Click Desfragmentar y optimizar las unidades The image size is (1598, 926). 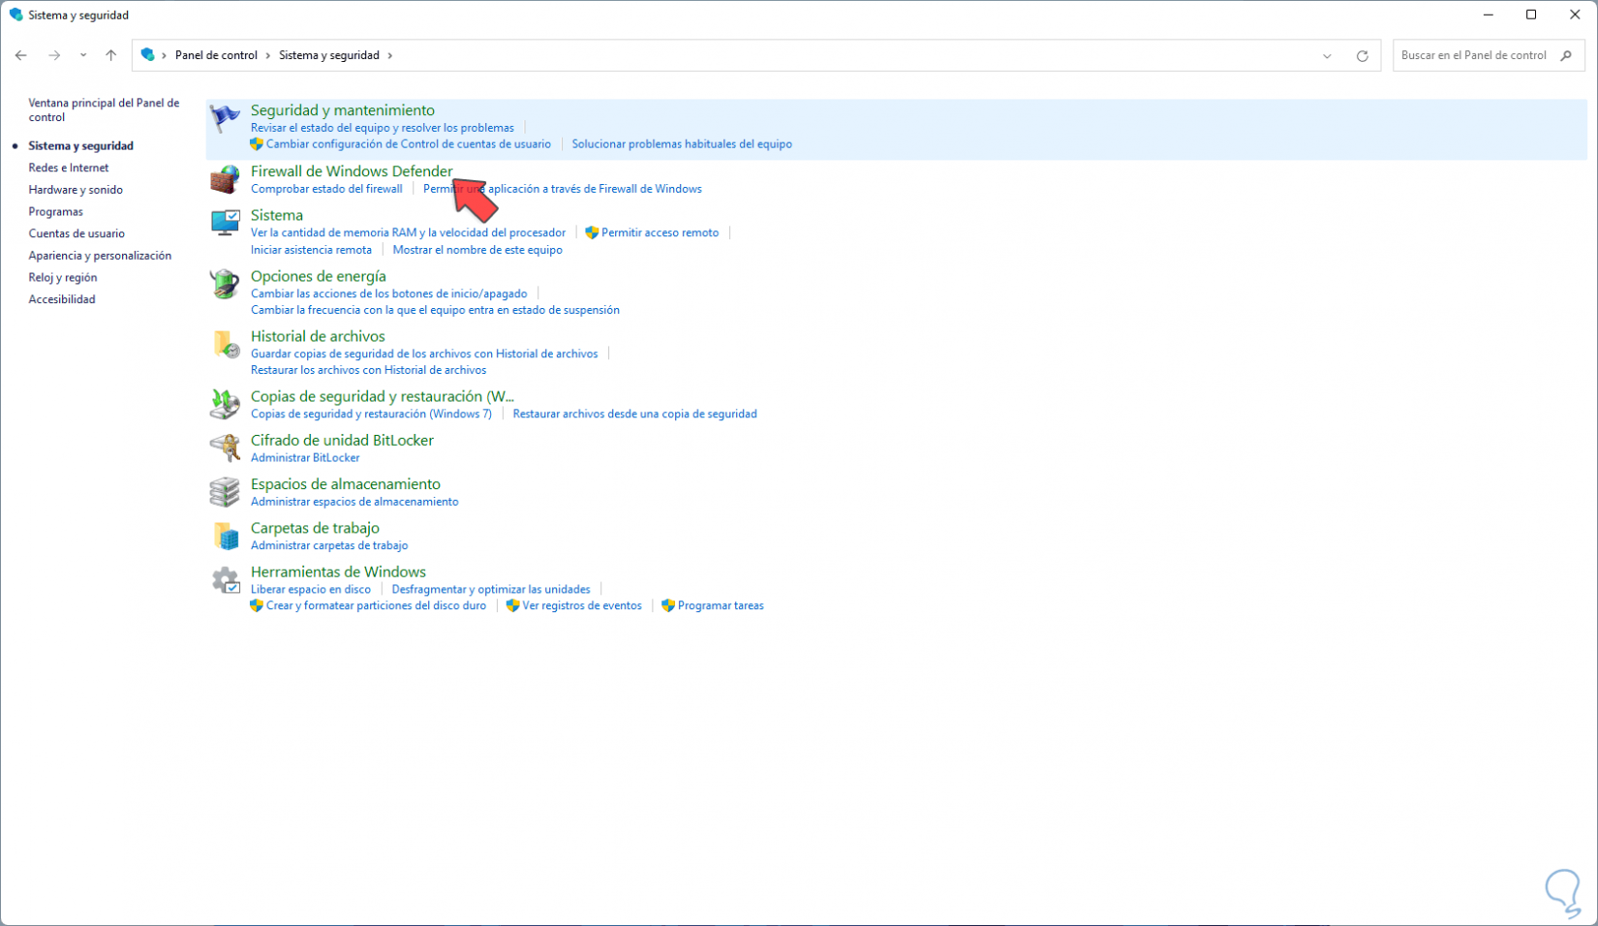(x=491, y=589)
